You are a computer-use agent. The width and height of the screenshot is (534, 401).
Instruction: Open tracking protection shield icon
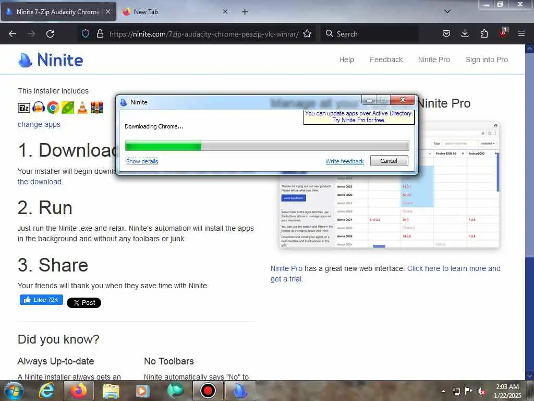[x=86, y=33]
